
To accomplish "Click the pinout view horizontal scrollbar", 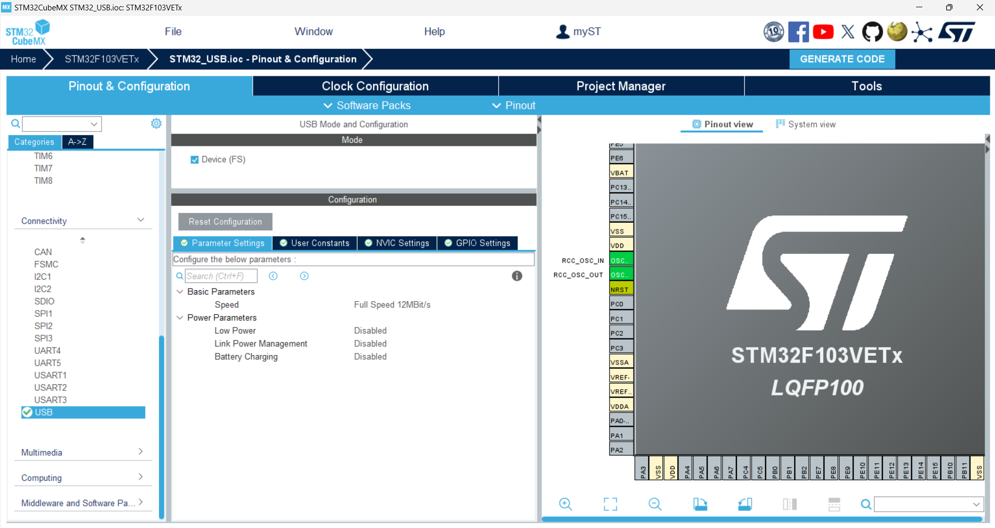I will [x=762, y=519].
